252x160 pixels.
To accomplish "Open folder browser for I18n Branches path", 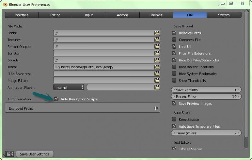I will click(x=157, y=74).
